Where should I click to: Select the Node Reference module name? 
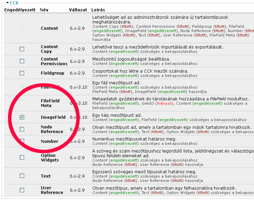pyautogui.click(x=52, y=129)
